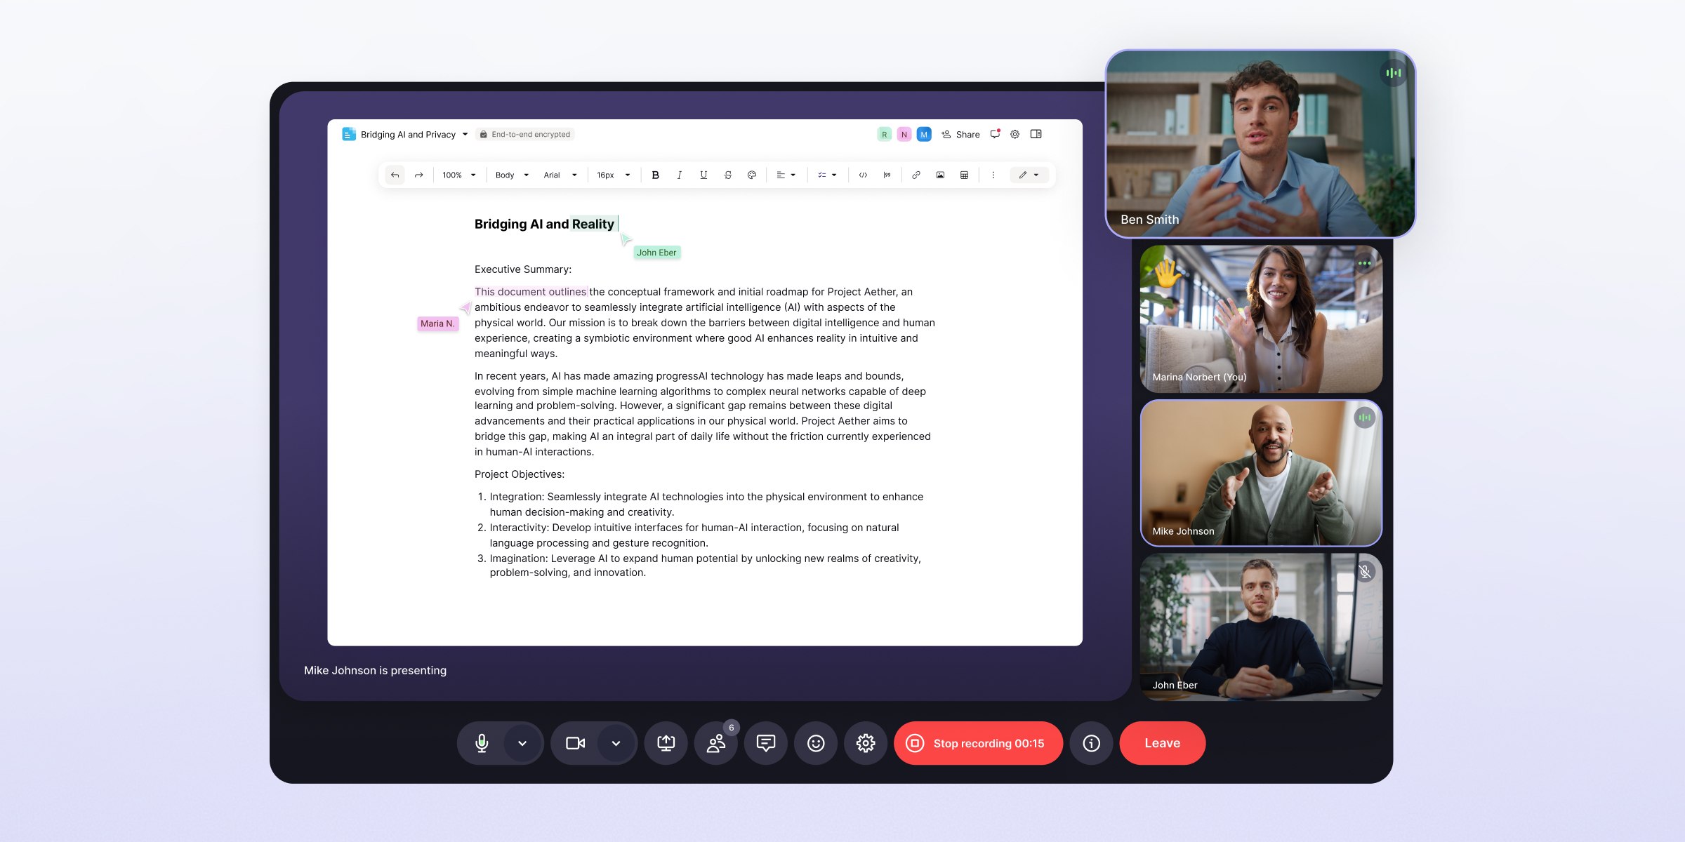Open the Arial font dropdown
The width and height of the screenshot is (1685, 842).
tap(560, 175)
